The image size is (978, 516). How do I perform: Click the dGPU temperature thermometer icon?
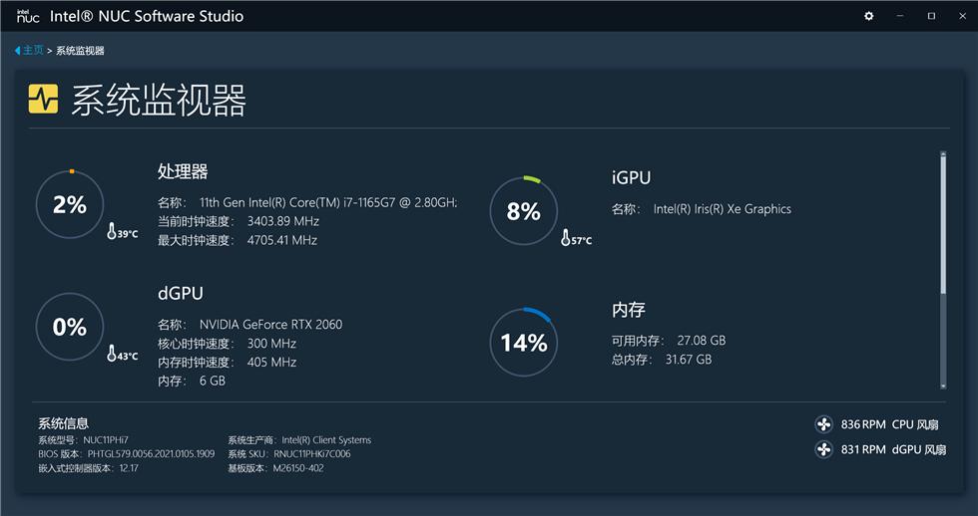pos(113,355)
